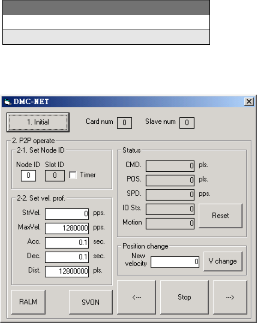Image resolution: width=257 pixels, height=323 pixels.
Task: Close the DMC-NET window
Action: click(249, 101)
